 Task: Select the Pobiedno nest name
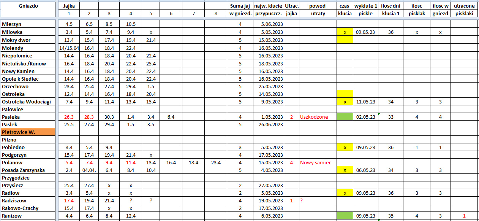(x=28, y=147)
